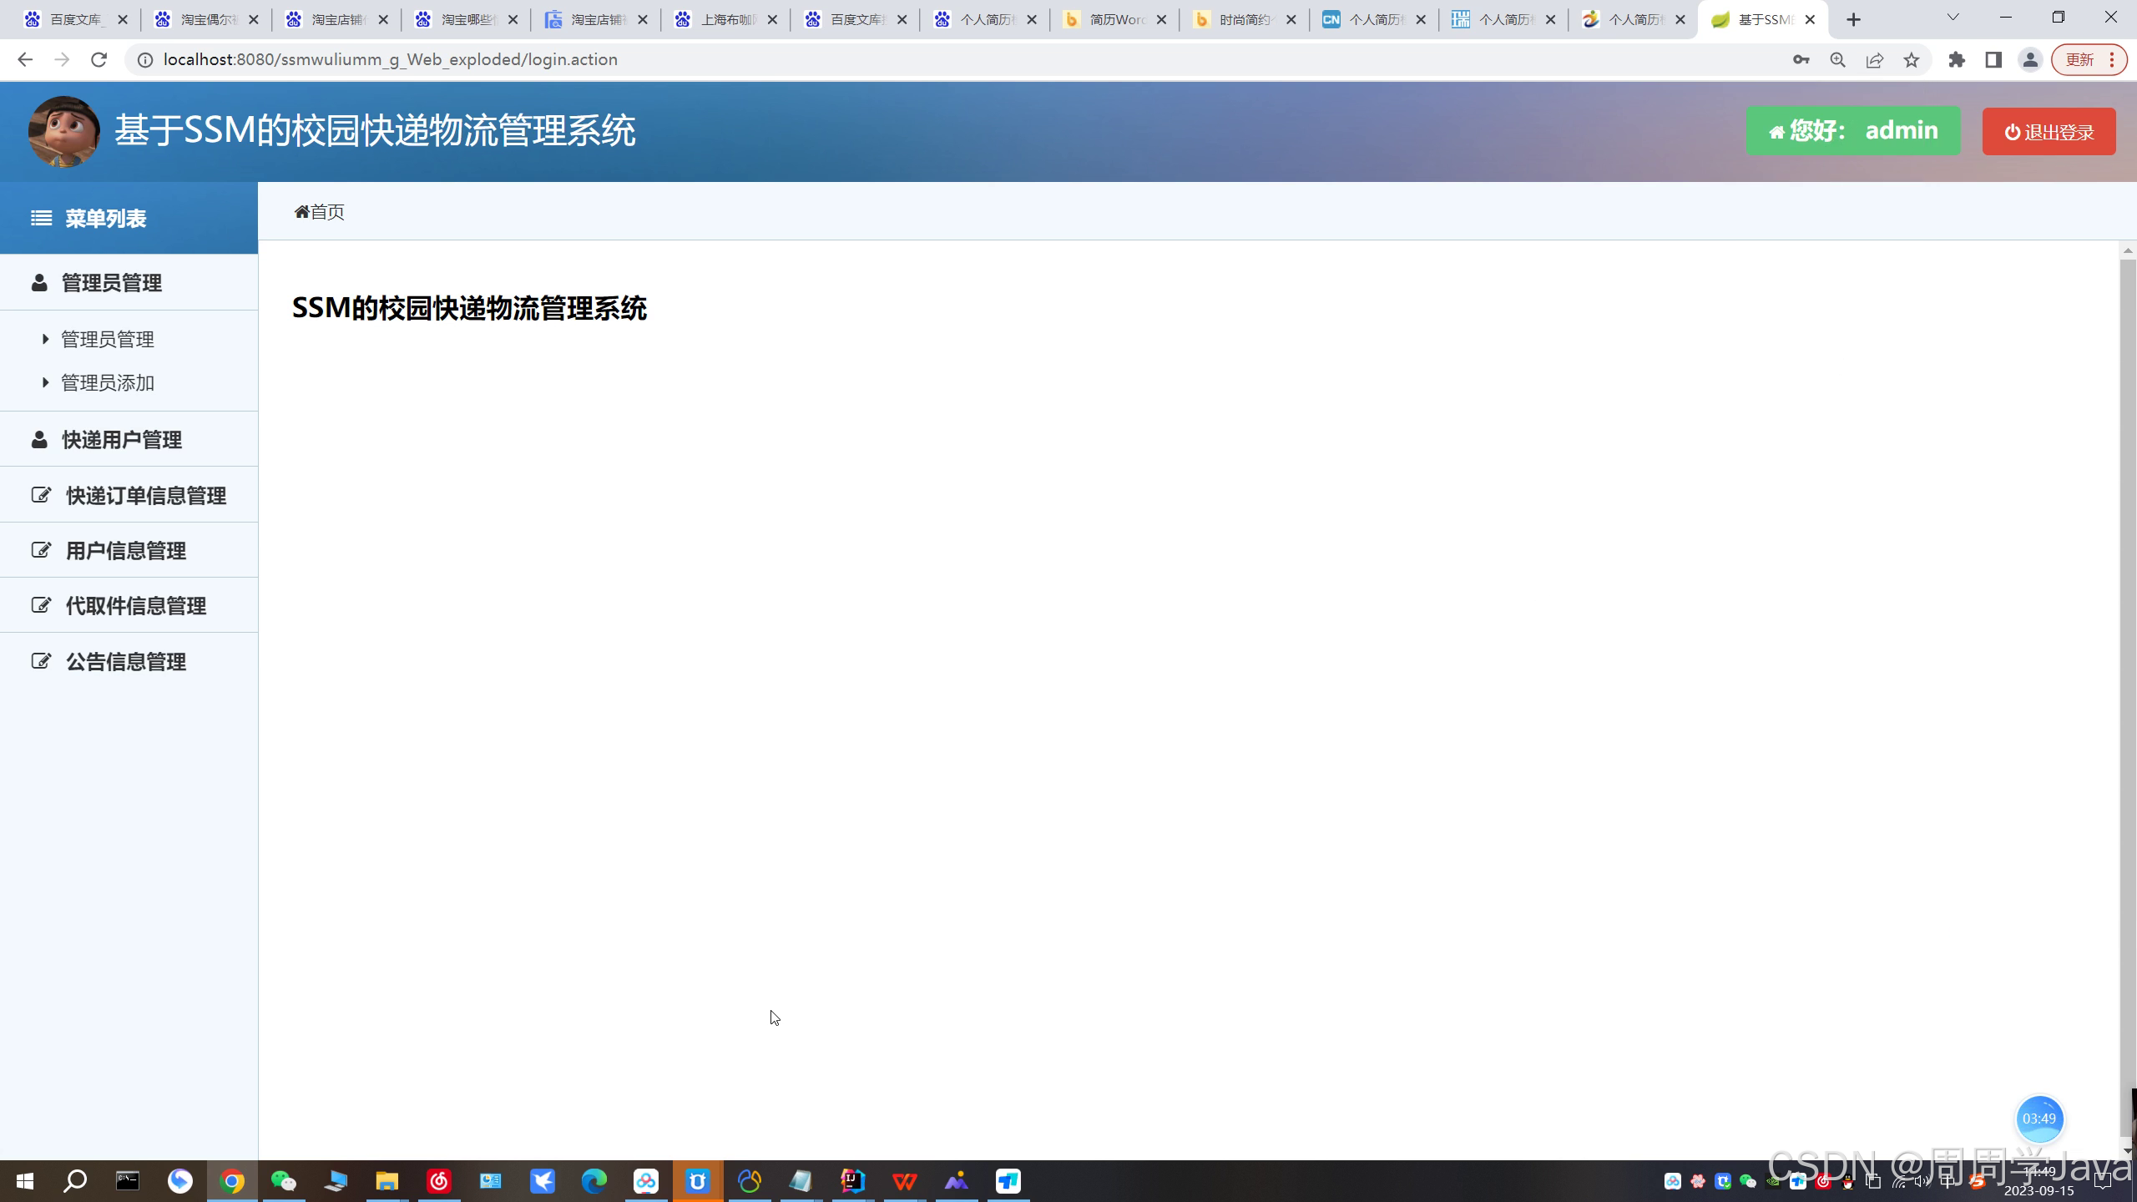
Task: Click the 菜单列表 hamburger icon
Action: (x=41, y=218)
